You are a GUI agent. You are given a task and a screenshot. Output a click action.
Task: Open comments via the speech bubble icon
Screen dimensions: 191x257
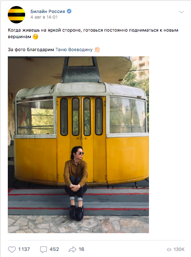click(x=43, y=250)
